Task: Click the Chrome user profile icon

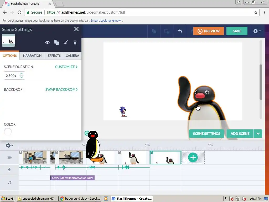Action: pyautogui.click(x=239, y=2)
